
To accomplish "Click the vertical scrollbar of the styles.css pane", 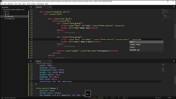I will pos(175,80).
